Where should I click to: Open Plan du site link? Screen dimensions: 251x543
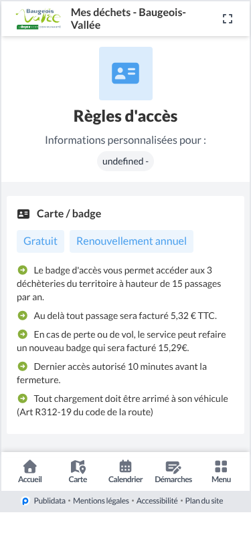[204, 501]
